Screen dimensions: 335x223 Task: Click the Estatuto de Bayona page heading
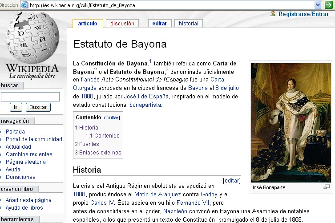tap(120, 44)
